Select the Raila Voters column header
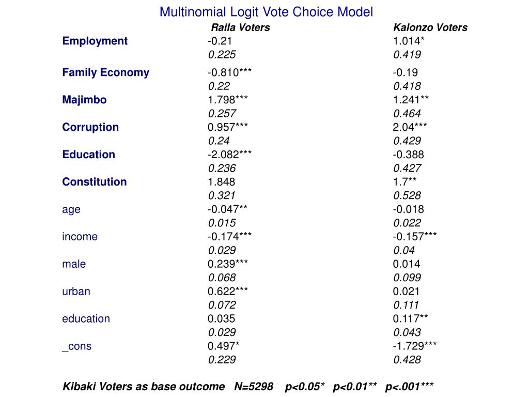This screenshot has width=529, height=397. (x=240, y=27)
